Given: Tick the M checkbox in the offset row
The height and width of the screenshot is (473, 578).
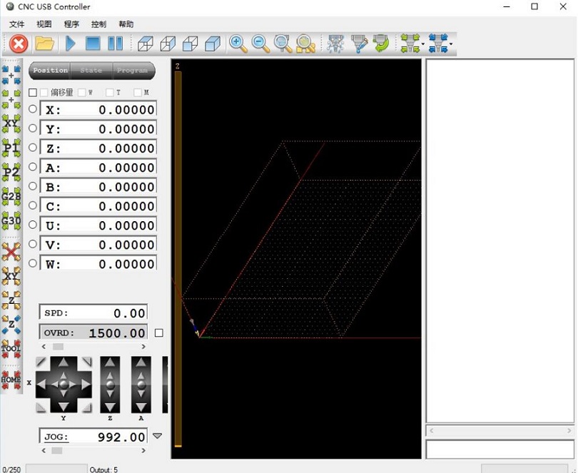Looking at the screenshot, I should click(138, 93).
